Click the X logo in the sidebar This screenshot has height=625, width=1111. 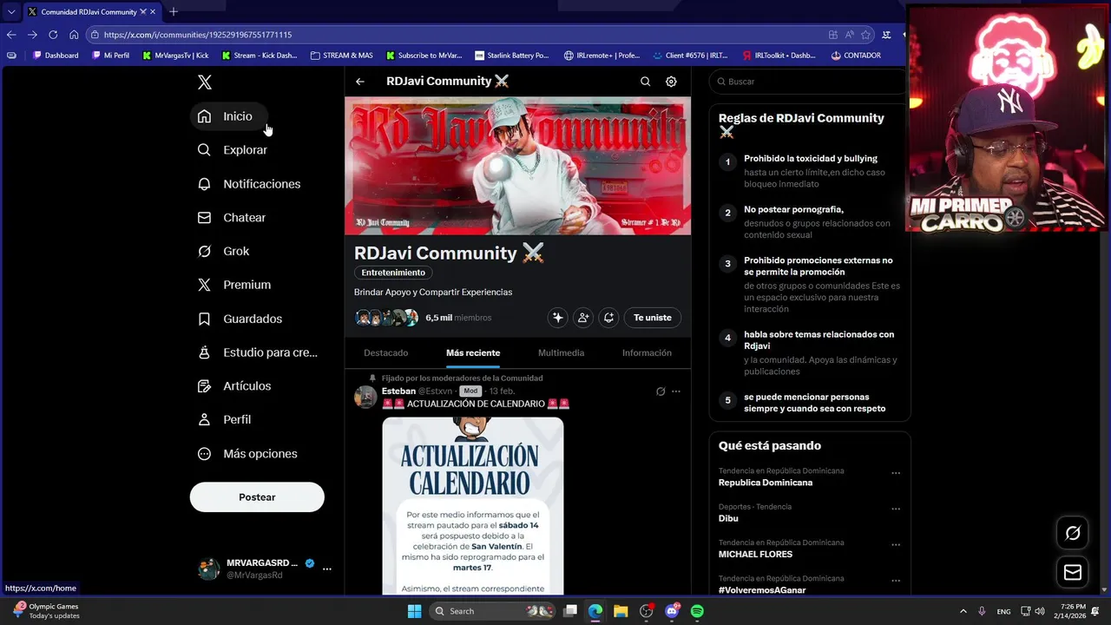[205, 82]
